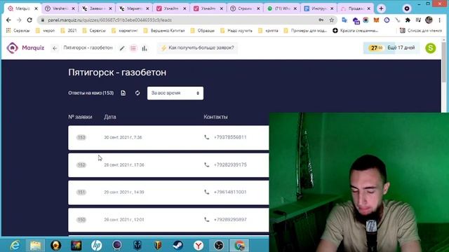Screen dimensions: 449x252
Task: Switch to the 'Инструк' Google Docs tab
Action: (x=319, y=8)
